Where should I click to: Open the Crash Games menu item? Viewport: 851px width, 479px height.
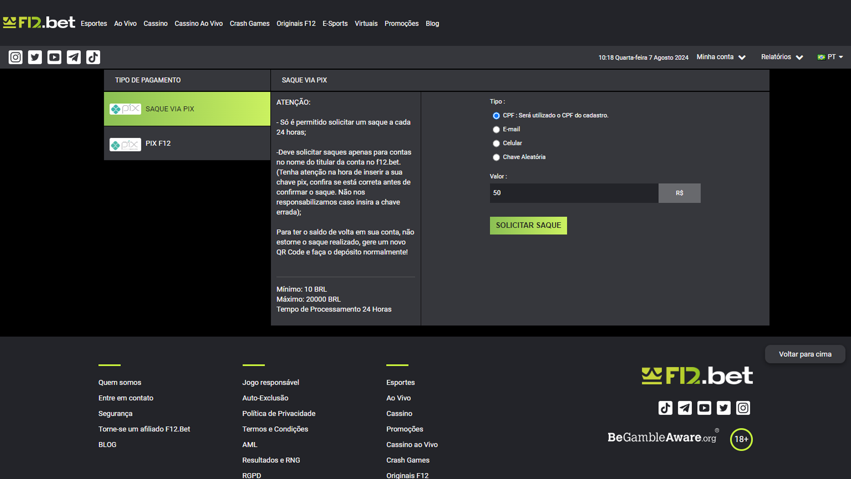pos(250,24)
